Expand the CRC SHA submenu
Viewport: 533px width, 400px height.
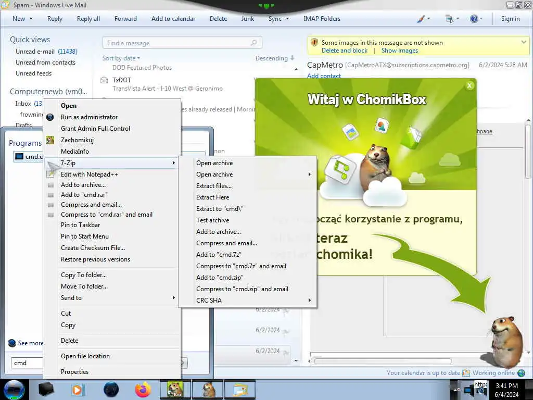(x=309, y=301)
